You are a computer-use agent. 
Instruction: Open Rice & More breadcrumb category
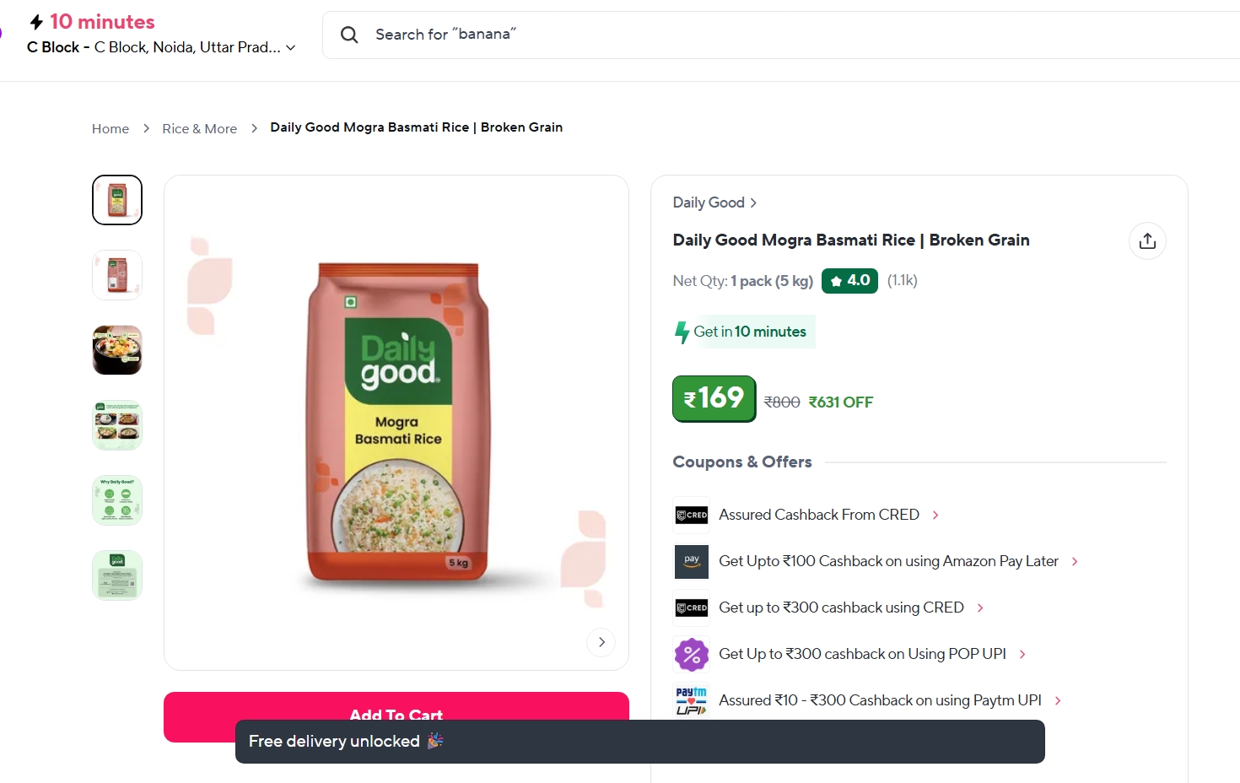[199, 128]
